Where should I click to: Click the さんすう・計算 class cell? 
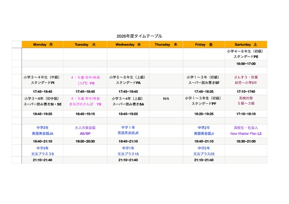246,80
